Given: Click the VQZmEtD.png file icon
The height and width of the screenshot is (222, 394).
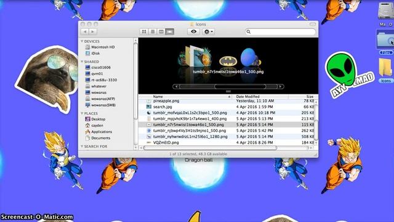Looking at the screenshot, I should (x=149, y=142).
